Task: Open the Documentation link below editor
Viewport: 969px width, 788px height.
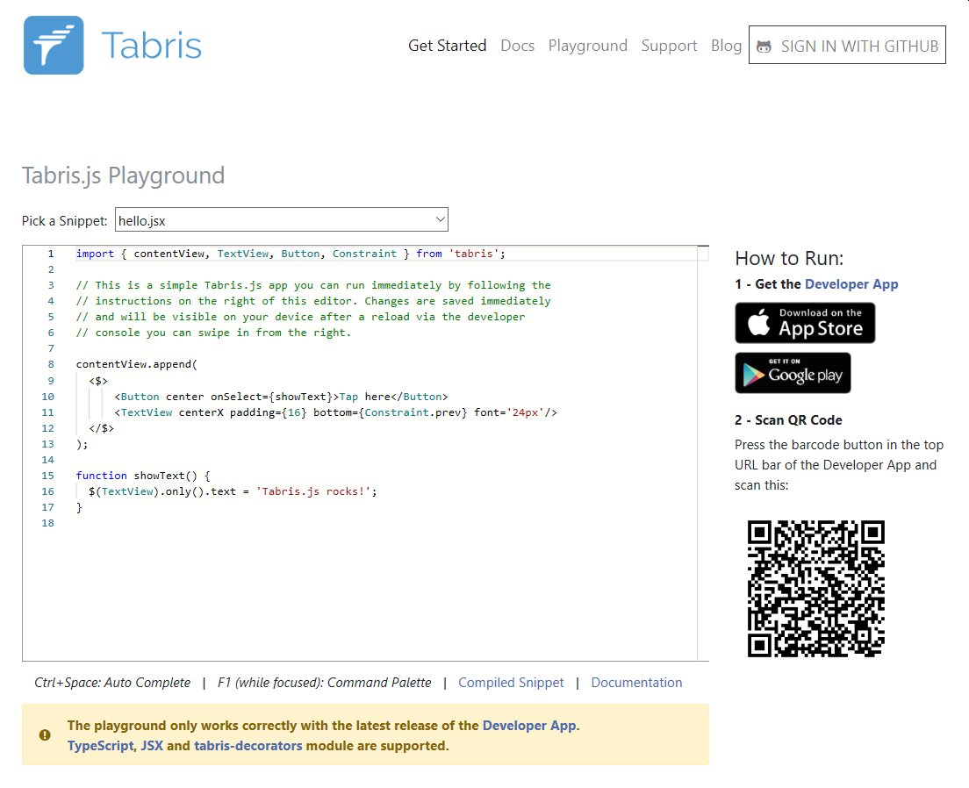Action: (x=636, y=683)
